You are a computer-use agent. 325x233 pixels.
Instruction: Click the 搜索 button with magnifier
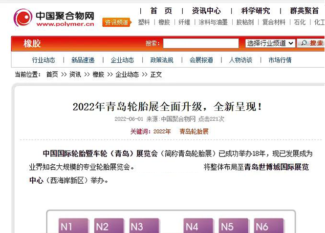(x=311, y=43)
